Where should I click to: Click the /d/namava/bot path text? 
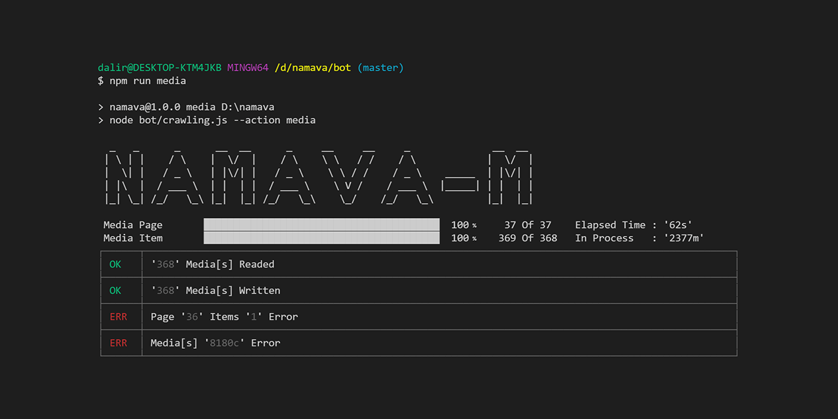coord(312,67)
